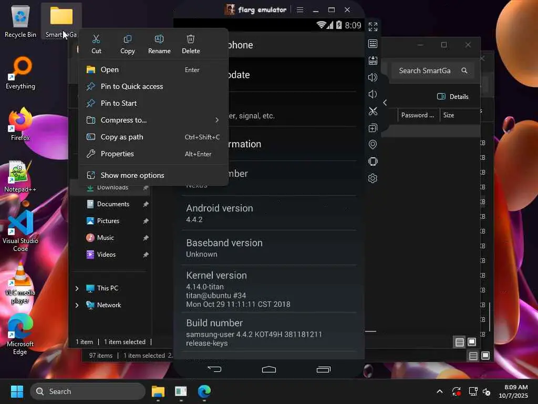Select Network in navigation pane
This screenshot has height=404, width=538.
(109, 305)
